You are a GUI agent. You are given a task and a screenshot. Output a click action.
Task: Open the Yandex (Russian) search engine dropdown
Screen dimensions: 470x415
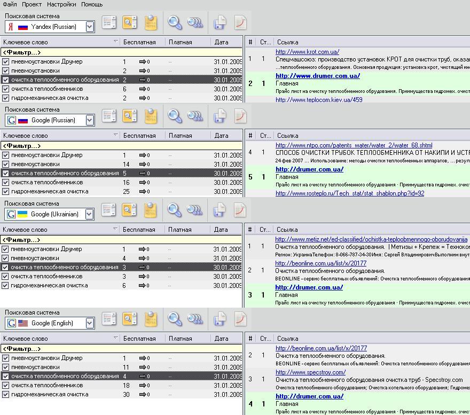(90, 27)
